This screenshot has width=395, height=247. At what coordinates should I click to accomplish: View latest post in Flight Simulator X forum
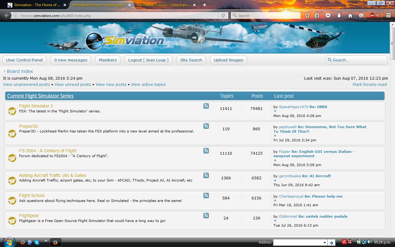point(275,111)
